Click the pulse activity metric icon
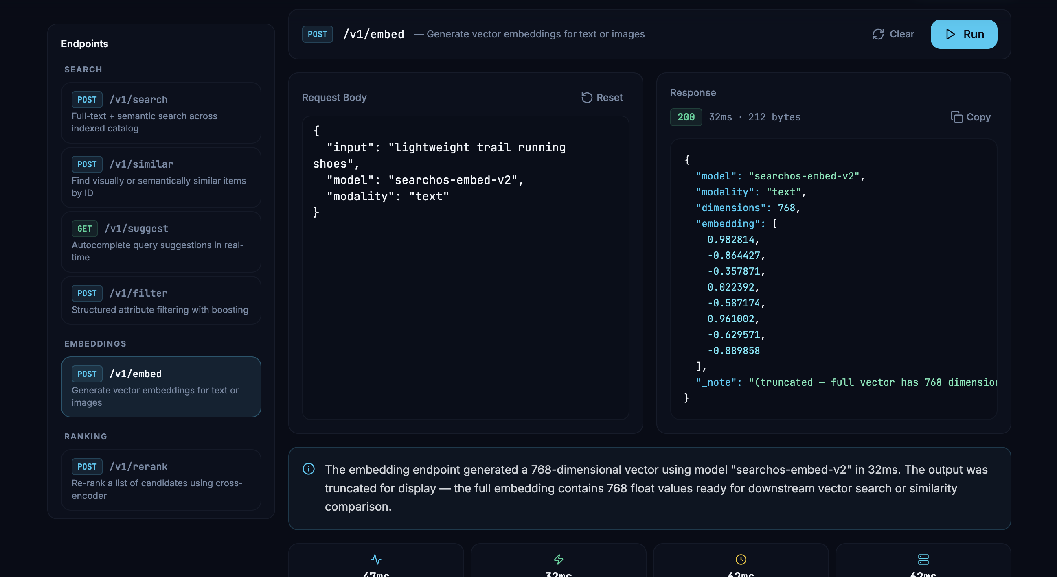Image resolution: width=1057 pixels, height=577 pixels. (376, 560)
